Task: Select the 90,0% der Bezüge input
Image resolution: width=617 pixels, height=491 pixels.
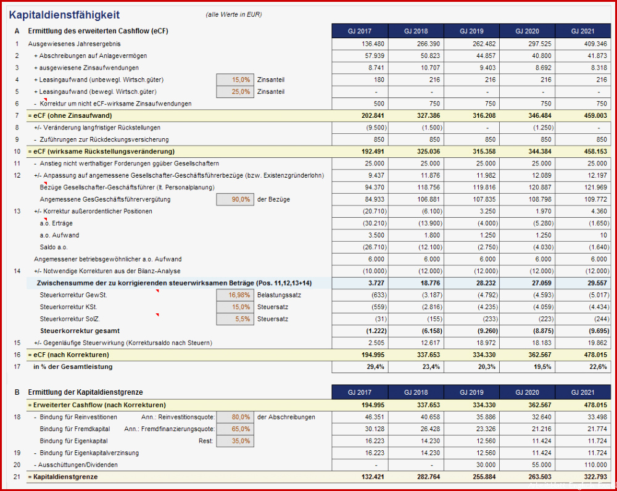Action: point(235,199)
